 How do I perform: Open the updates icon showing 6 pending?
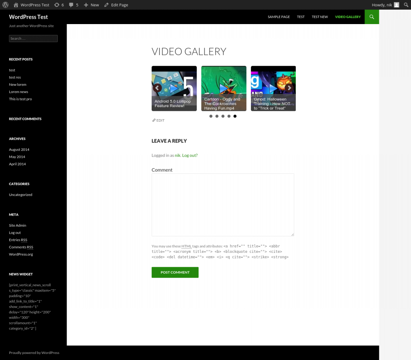(59, 4)
